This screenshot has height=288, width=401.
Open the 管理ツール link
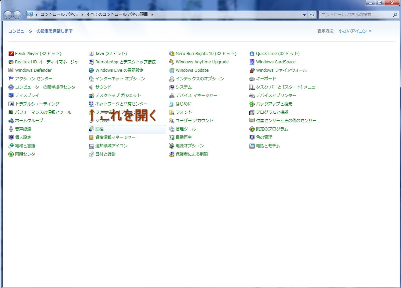[186, 129]
